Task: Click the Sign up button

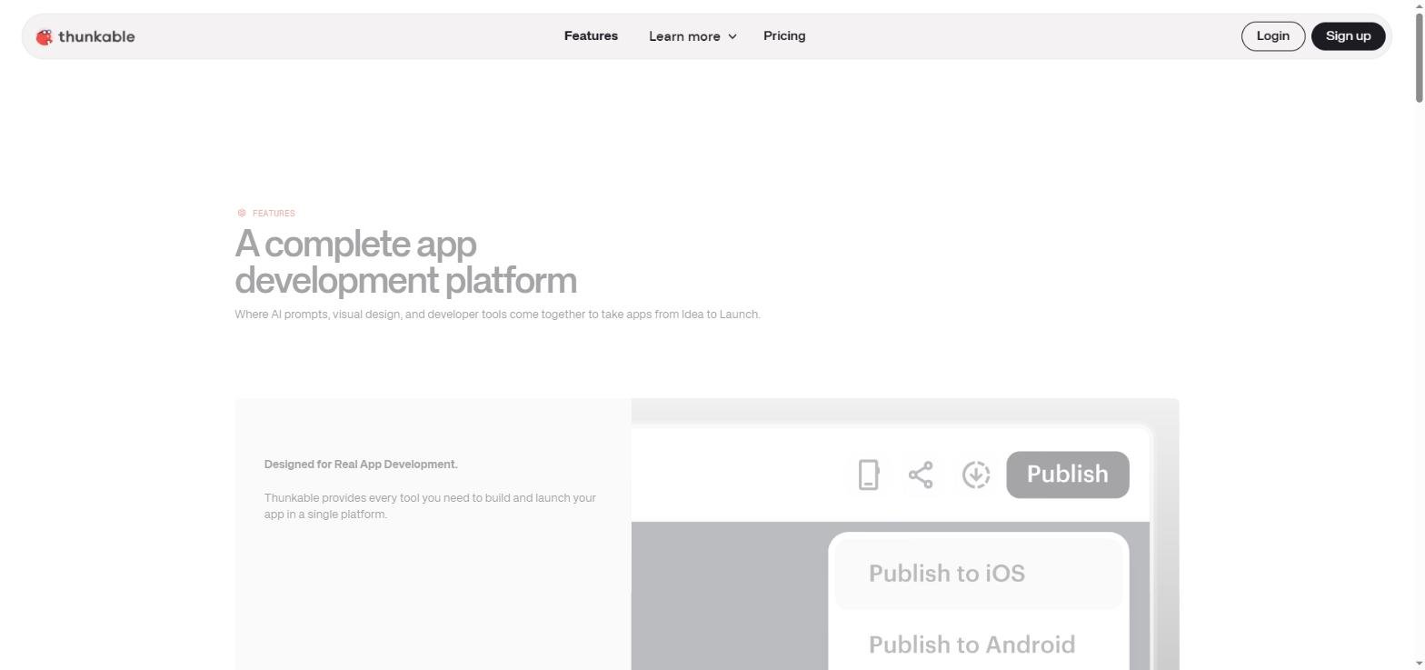Action: tap(1348, 36)
